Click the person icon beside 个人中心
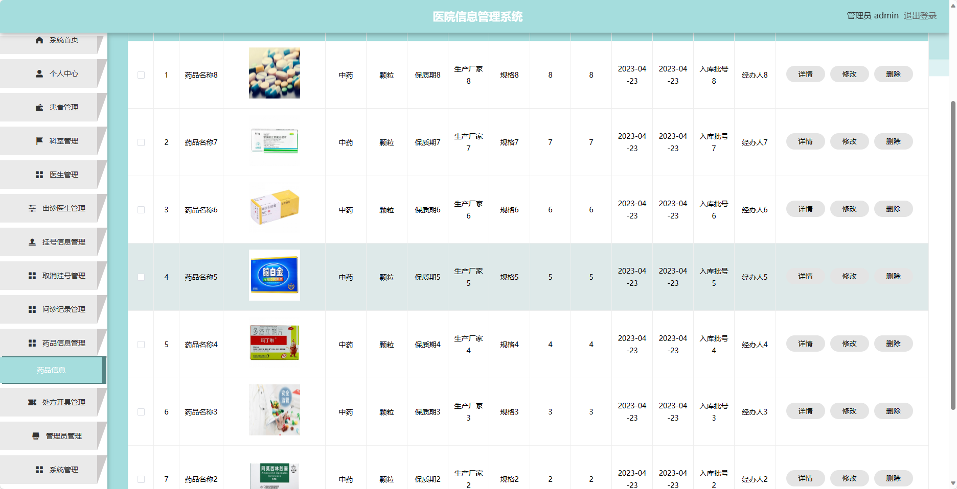 [x=39, y=74]
